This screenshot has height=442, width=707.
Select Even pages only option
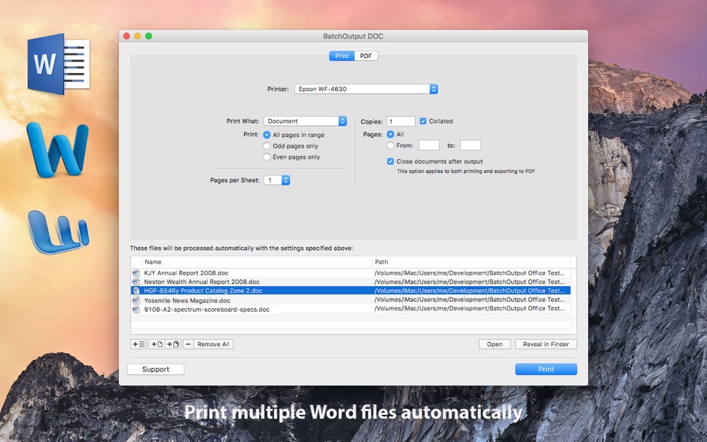tap(267, 157)
